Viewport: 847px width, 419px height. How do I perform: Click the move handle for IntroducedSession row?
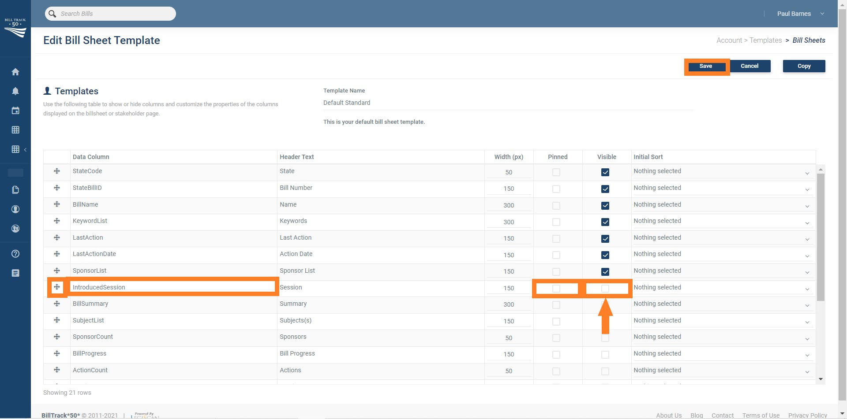(x=57, y=287)
